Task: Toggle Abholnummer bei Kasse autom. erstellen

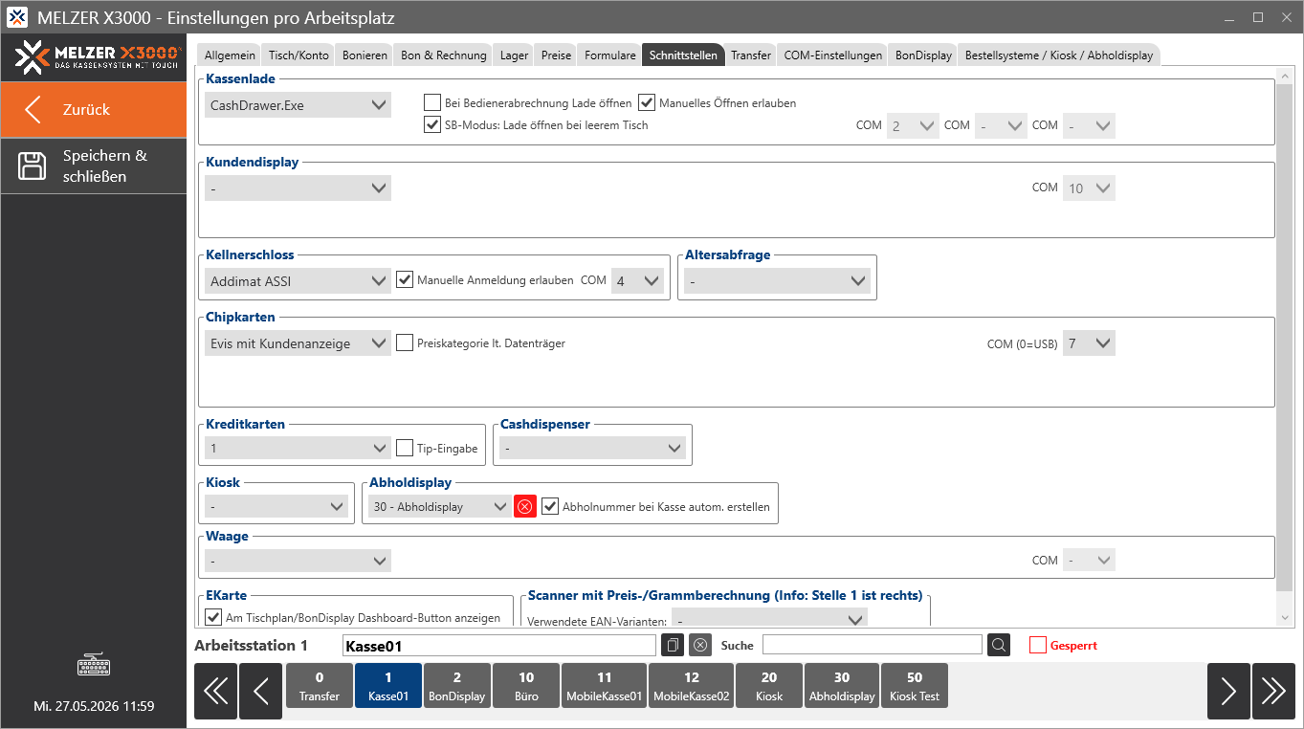Action: [550, 506]
